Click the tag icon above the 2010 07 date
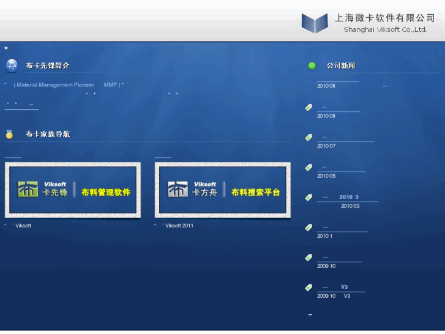This screenshot has width=445, height=334. 309,137
